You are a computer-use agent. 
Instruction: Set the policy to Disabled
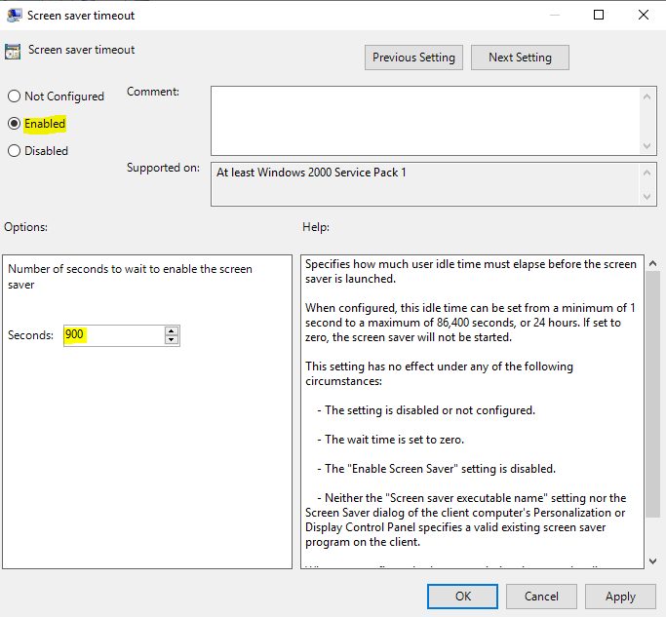14,151
